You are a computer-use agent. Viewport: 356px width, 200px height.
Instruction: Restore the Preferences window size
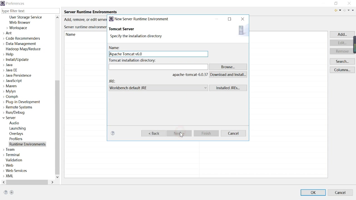(x=336, y=3)
